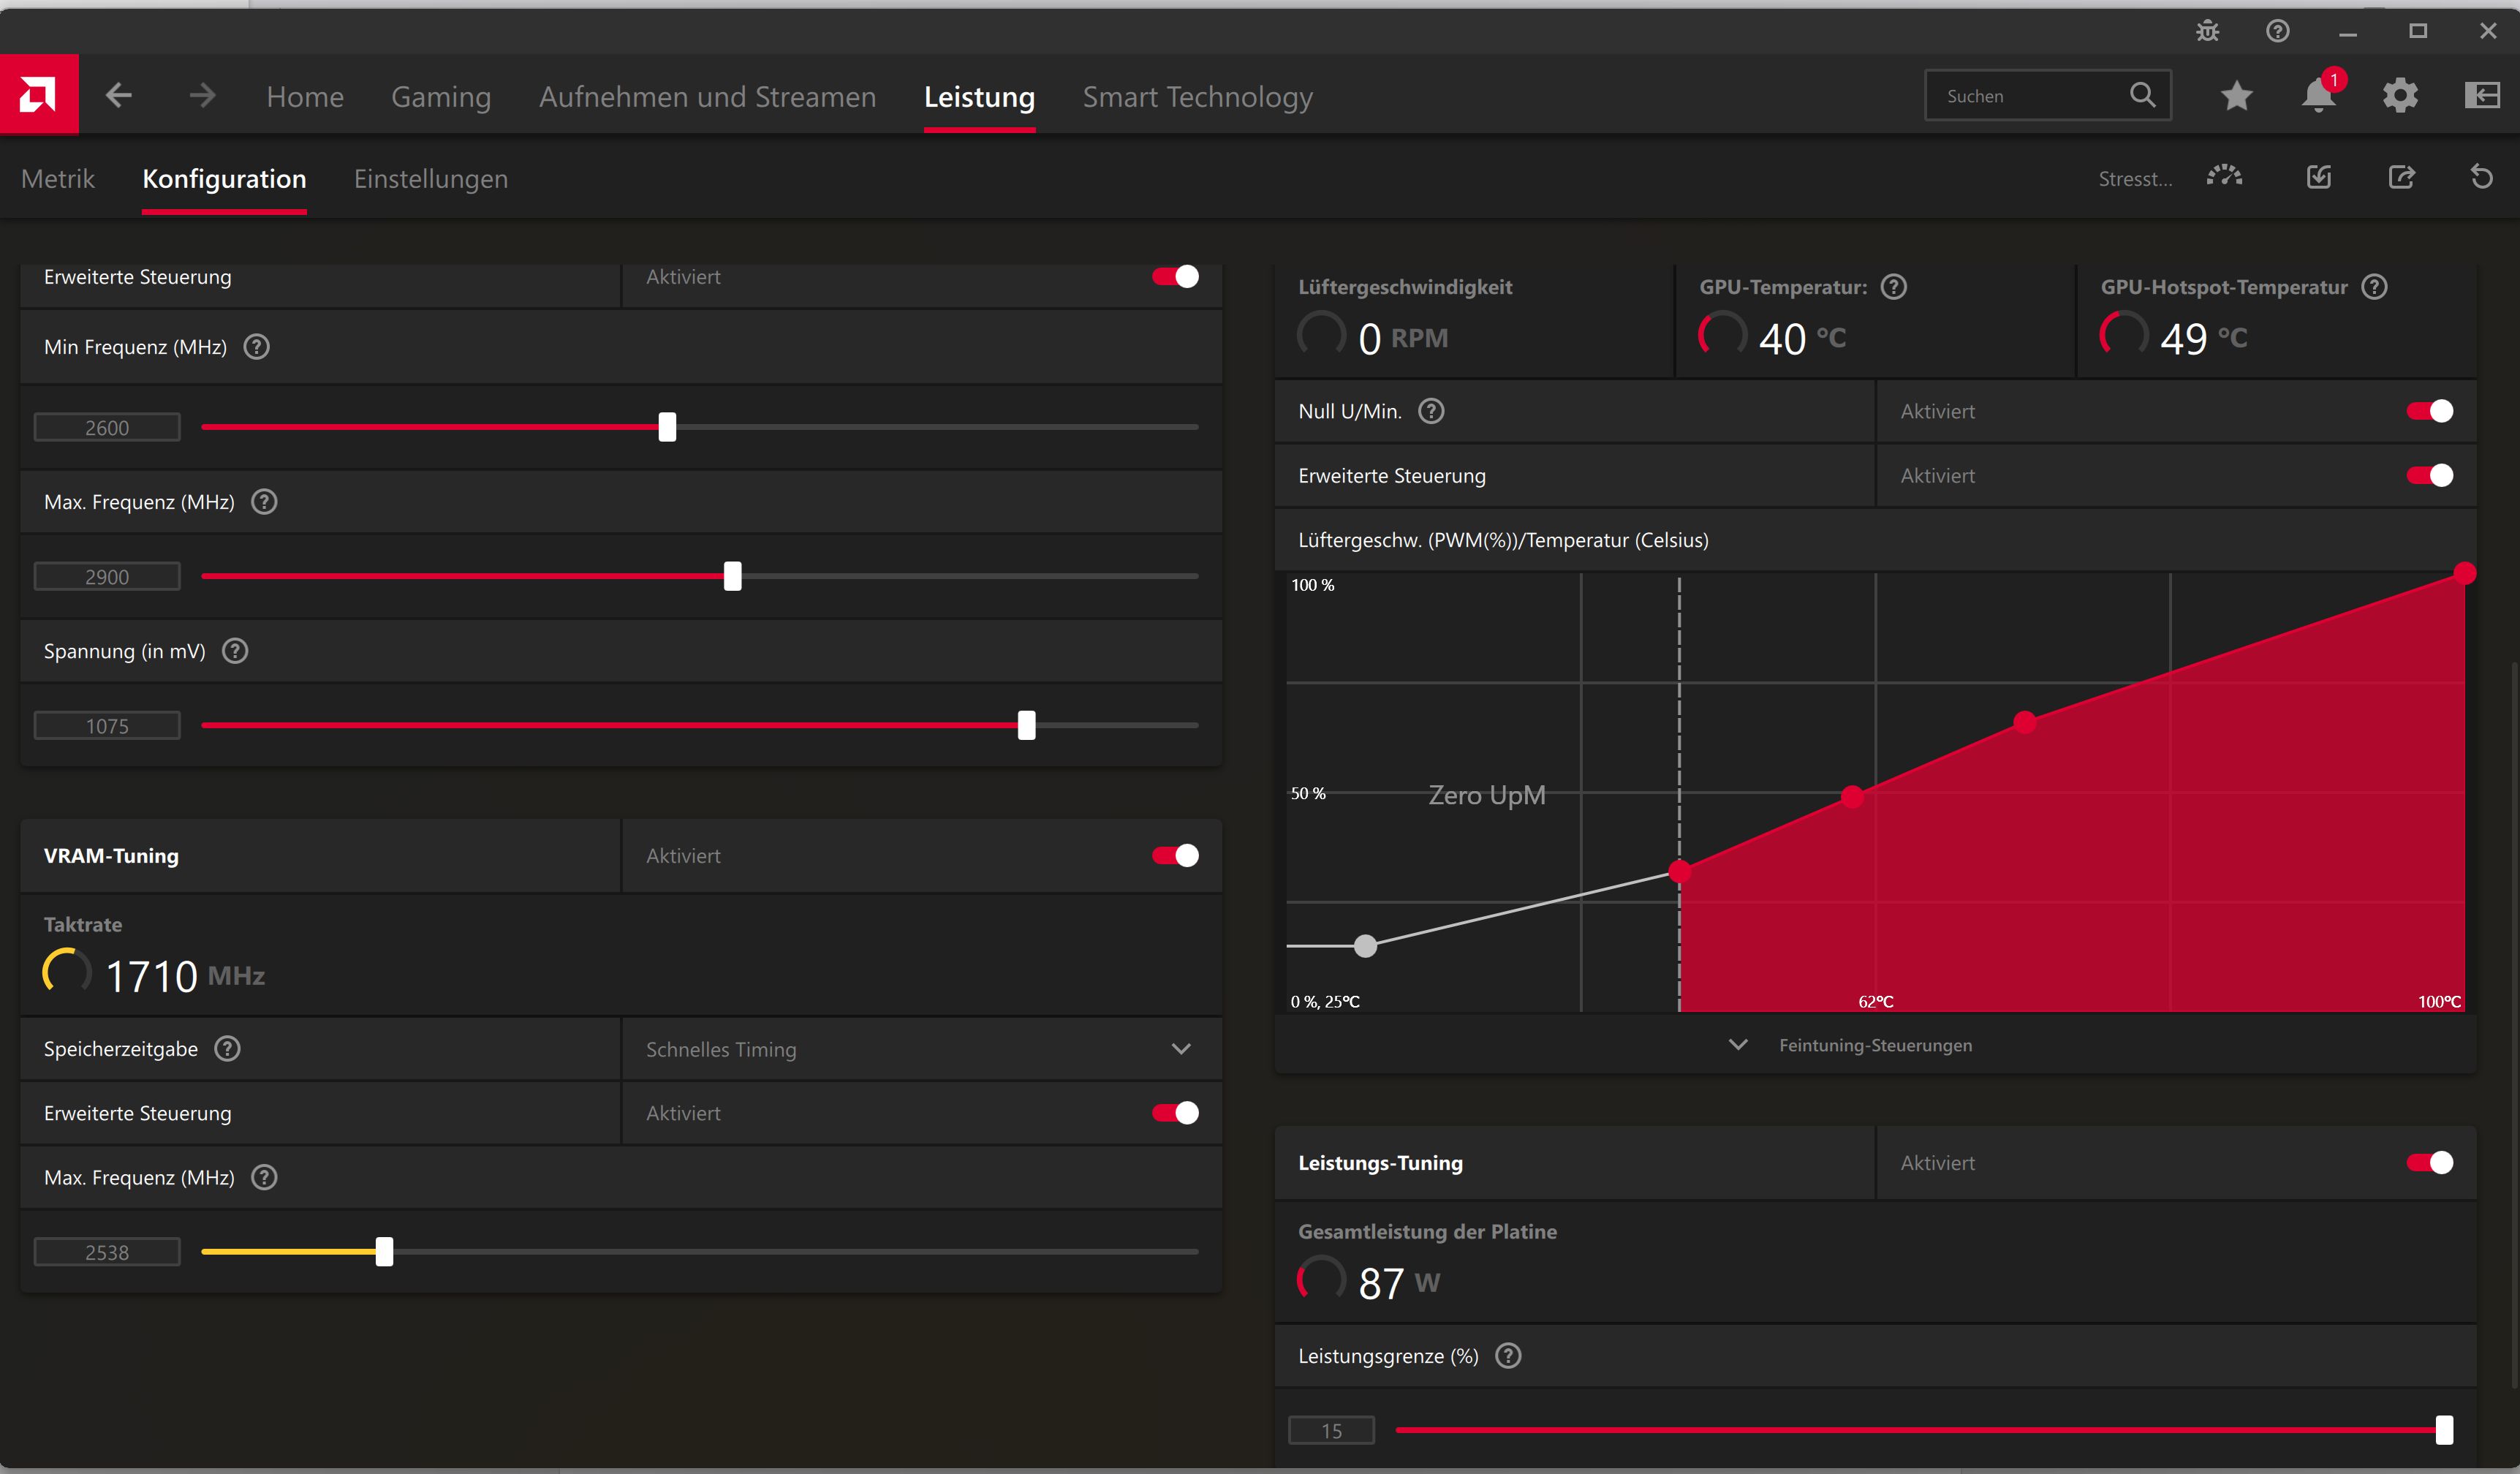Click the Leistungsgrenze slider handle
The width and height of the screenshot is (2520, 1474).
point(2444,1430)
